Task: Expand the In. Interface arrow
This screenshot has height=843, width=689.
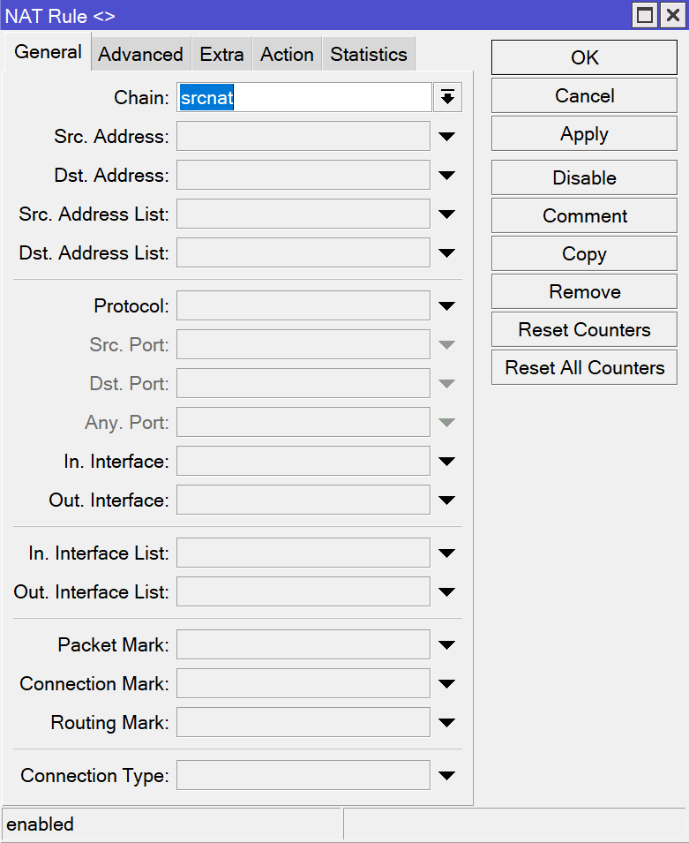Action: [x=446, y=462]
